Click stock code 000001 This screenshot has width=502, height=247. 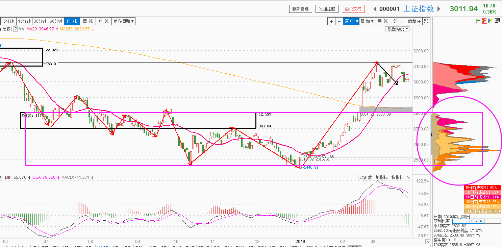click(390, 9)
